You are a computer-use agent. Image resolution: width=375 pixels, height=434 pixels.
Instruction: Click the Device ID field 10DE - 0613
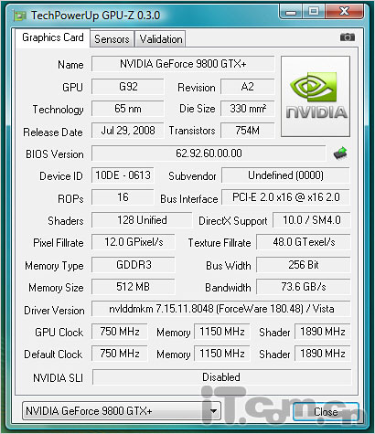click(x=123, y=175)
